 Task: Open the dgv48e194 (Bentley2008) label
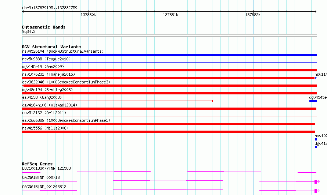coord(47,90)
